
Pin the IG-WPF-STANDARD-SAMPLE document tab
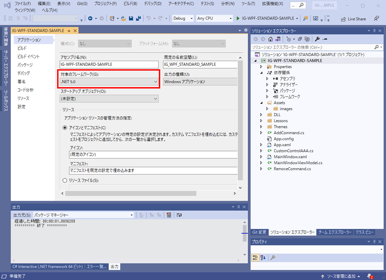69,30
